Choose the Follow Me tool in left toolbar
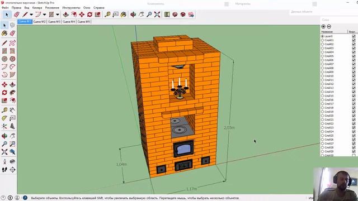The width and height of the screenshot is (358, 201). (x=12, y=93)
